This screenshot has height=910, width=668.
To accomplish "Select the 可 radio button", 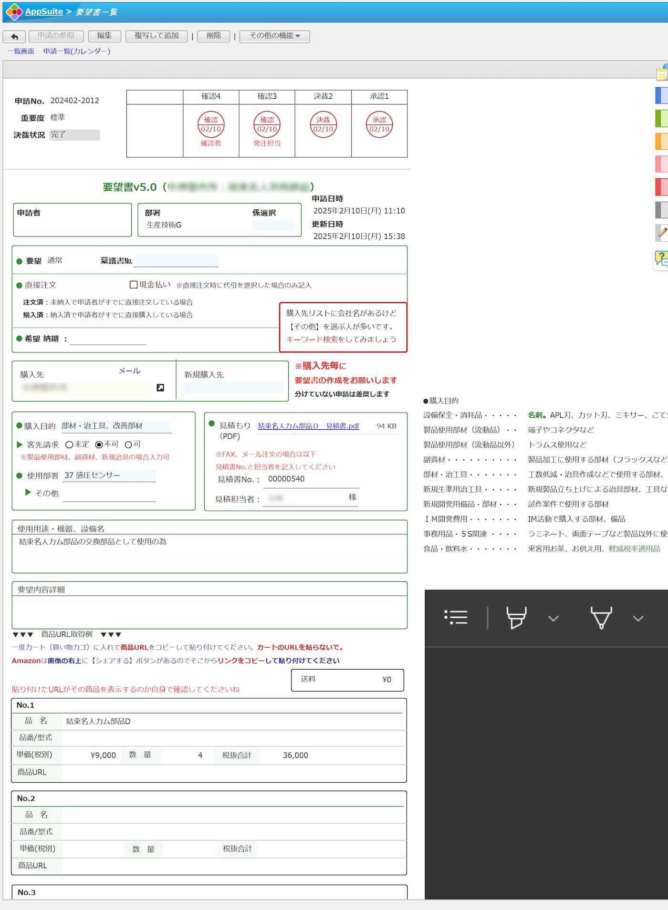I will (128, 445).
